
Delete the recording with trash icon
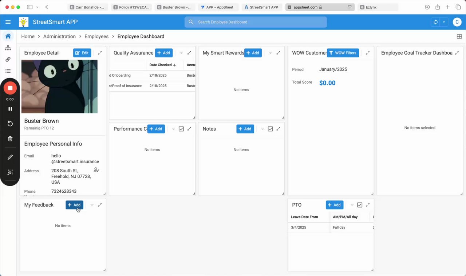[10, 139]
